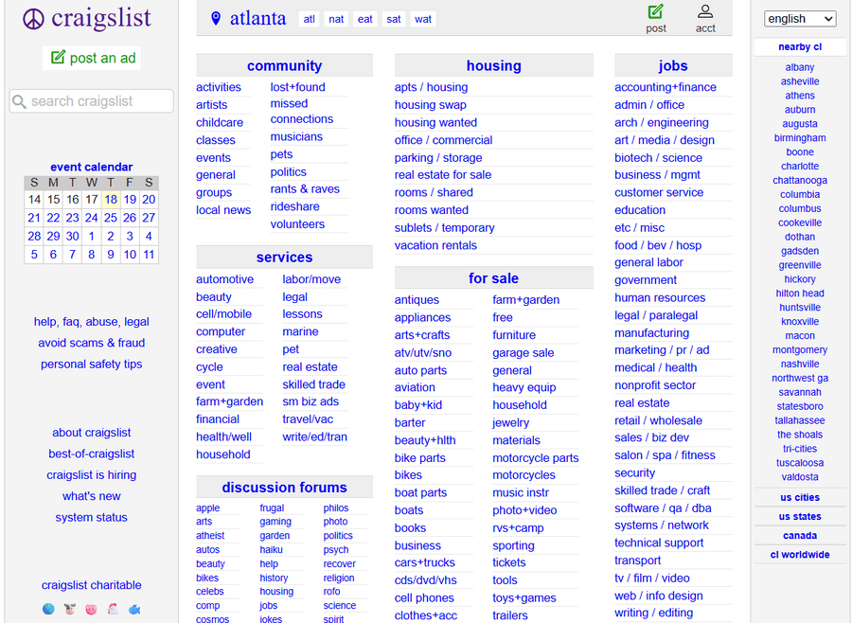
Task: Open the free stuff category
Action: 502,317
